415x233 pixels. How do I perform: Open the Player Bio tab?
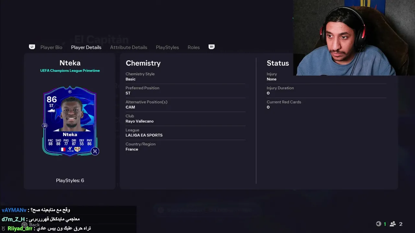click(51, 47)
